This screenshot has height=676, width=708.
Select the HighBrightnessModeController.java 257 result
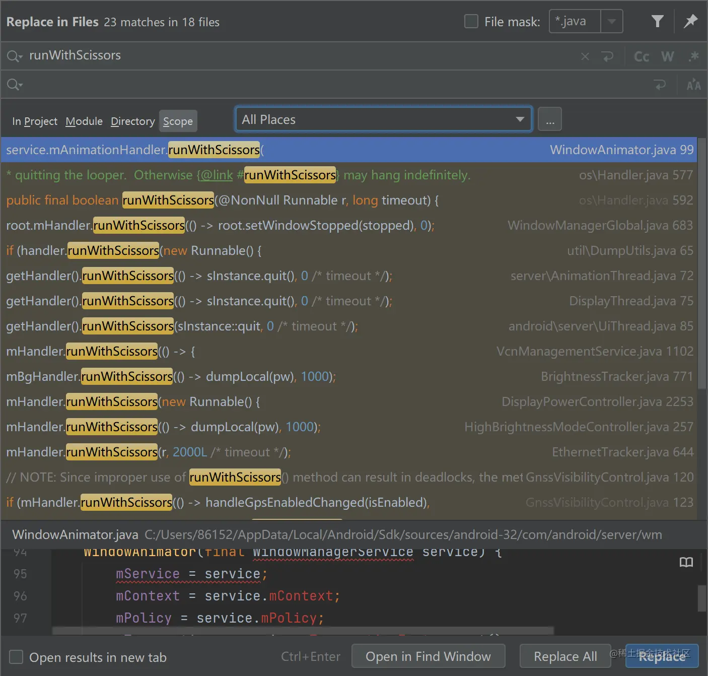[x=349, y=427]
